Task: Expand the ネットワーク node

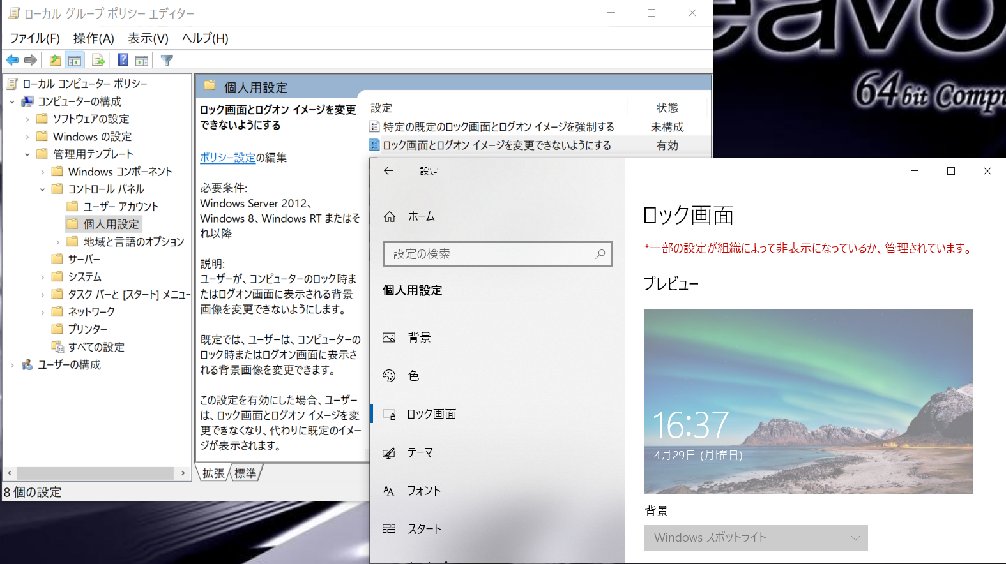Action: (x=43, y=312)
